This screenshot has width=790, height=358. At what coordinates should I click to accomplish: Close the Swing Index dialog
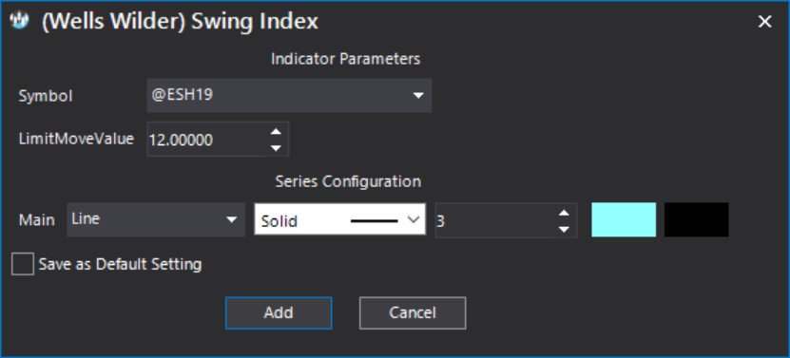[x=765, y=22]
